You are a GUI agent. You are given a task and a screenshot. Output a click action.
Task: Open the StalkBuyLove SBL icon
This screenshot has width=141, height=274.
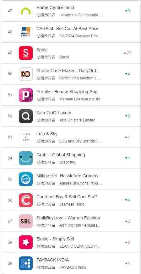pos(26,221)
